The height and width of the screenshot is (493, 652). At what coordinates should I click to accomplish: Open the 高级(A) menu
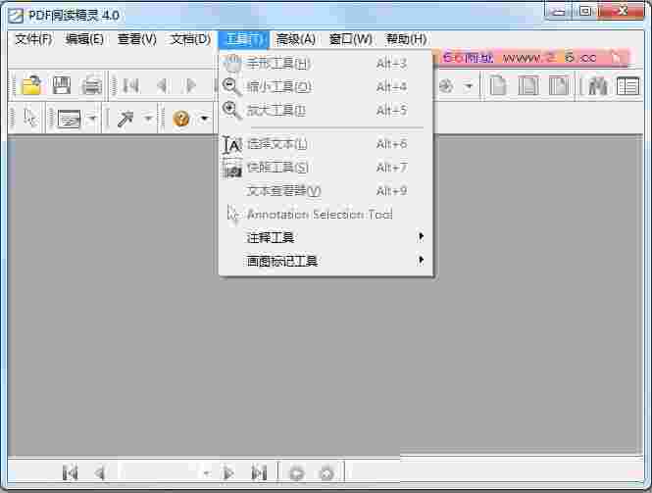tap(295, 39)
